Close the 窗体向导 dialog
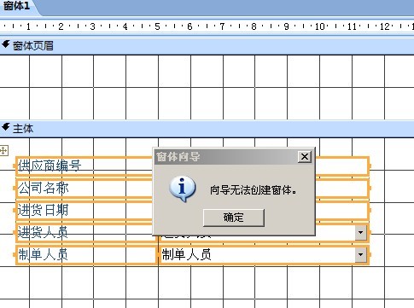This screenshot has width=414, height=308. 305,157
